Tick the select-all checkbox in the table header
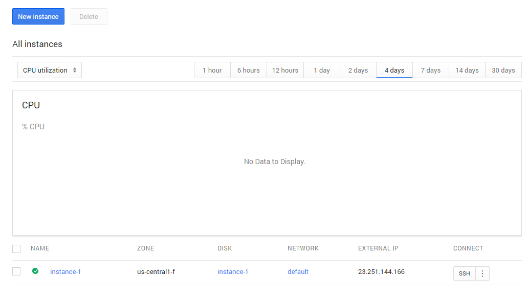 coord(16,249)
